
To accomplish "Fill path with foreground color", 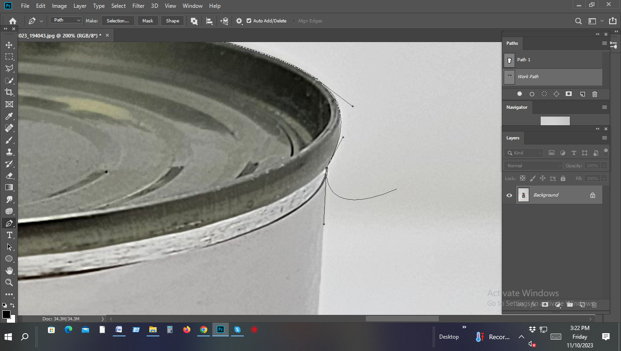I will pos(520,94).
